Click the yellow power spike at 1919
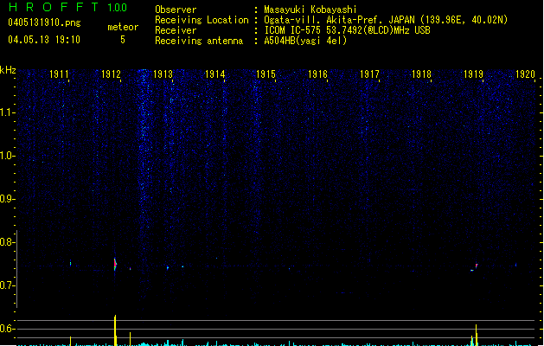This screenshot has height=346, width=544. [x=477, y=335]
